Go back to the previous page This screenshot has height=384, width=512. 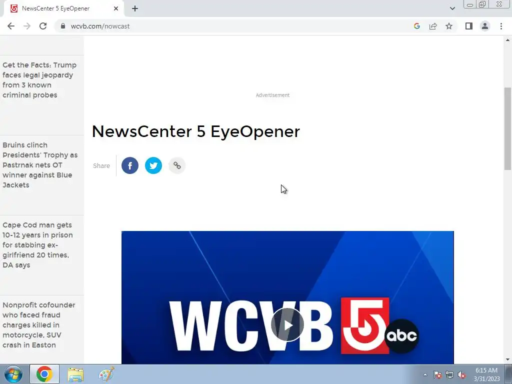(x=11, y=26)
